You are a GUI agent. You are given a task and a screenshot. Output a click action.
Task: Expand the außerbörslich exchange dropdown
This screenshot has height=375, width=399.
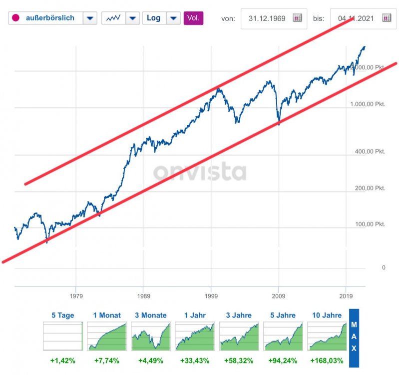point(89,18)
